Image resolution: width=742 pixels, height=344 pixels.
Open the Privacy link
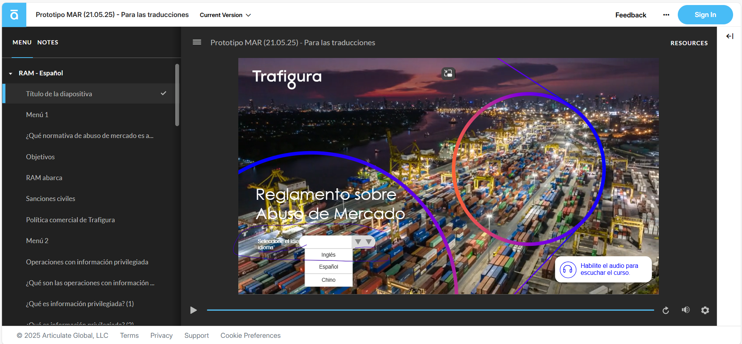(x=161, y=335)
